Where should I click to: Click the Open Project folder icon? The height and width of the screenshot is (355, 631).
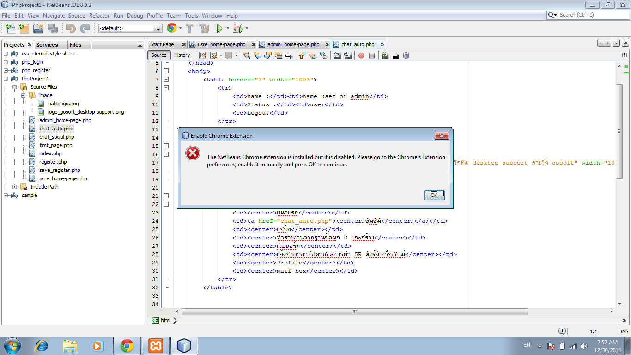[38, 28]
